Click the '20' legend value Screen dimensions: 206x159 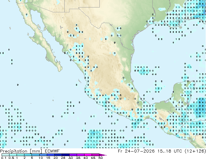(x=56, y=158)
